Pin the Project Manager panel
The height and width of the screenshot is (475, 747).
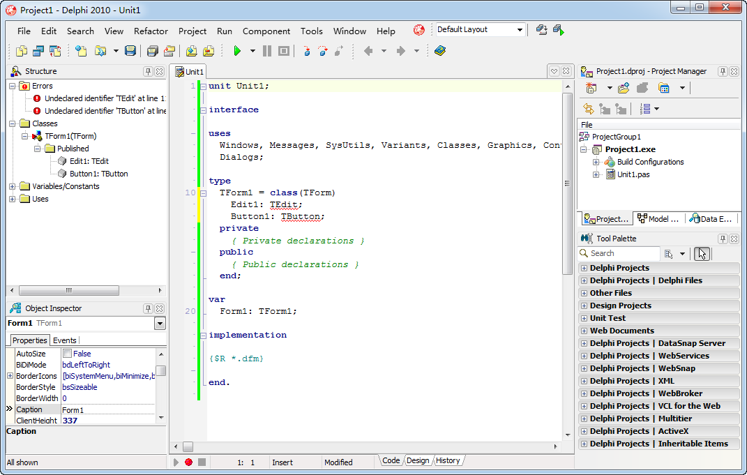point(723,71)
